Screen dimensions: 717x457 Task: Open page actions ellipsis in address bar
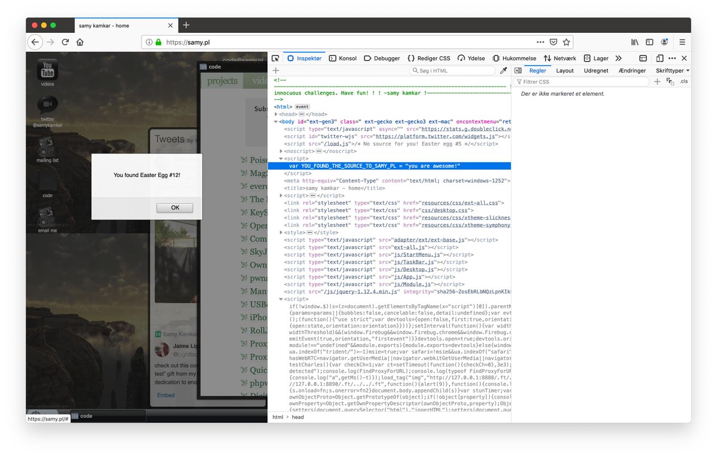coord(540,42)
